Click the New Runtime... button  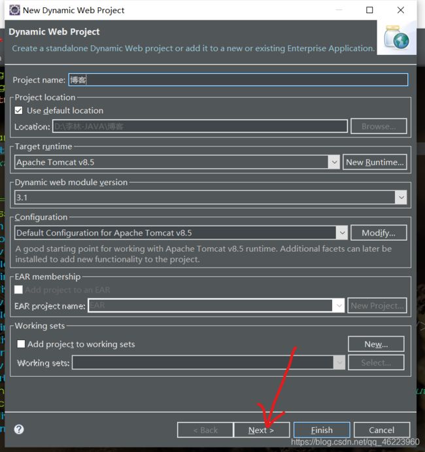375,162
